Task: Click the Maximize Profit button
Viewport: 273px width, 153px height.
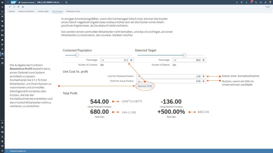Action: (145, 86)
